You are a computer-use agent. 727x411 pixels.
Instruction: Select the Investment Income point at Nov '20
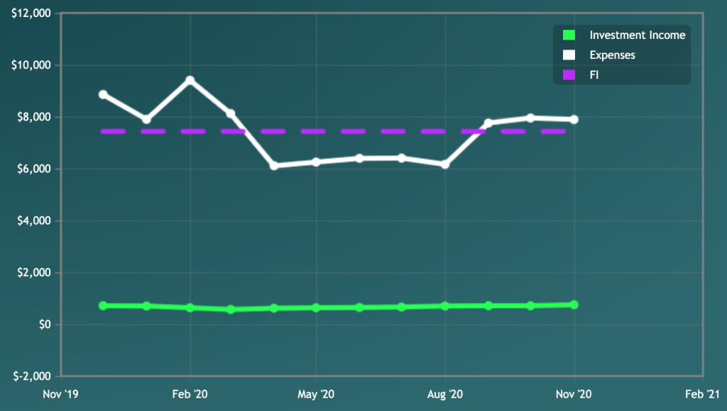pos(574,305)
